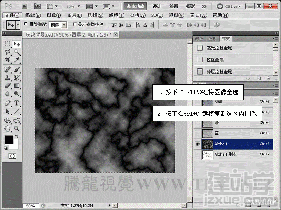Select the Hand tool
Image resolution: width=281 pixels, height=210 pixels.
coord(7,128)
